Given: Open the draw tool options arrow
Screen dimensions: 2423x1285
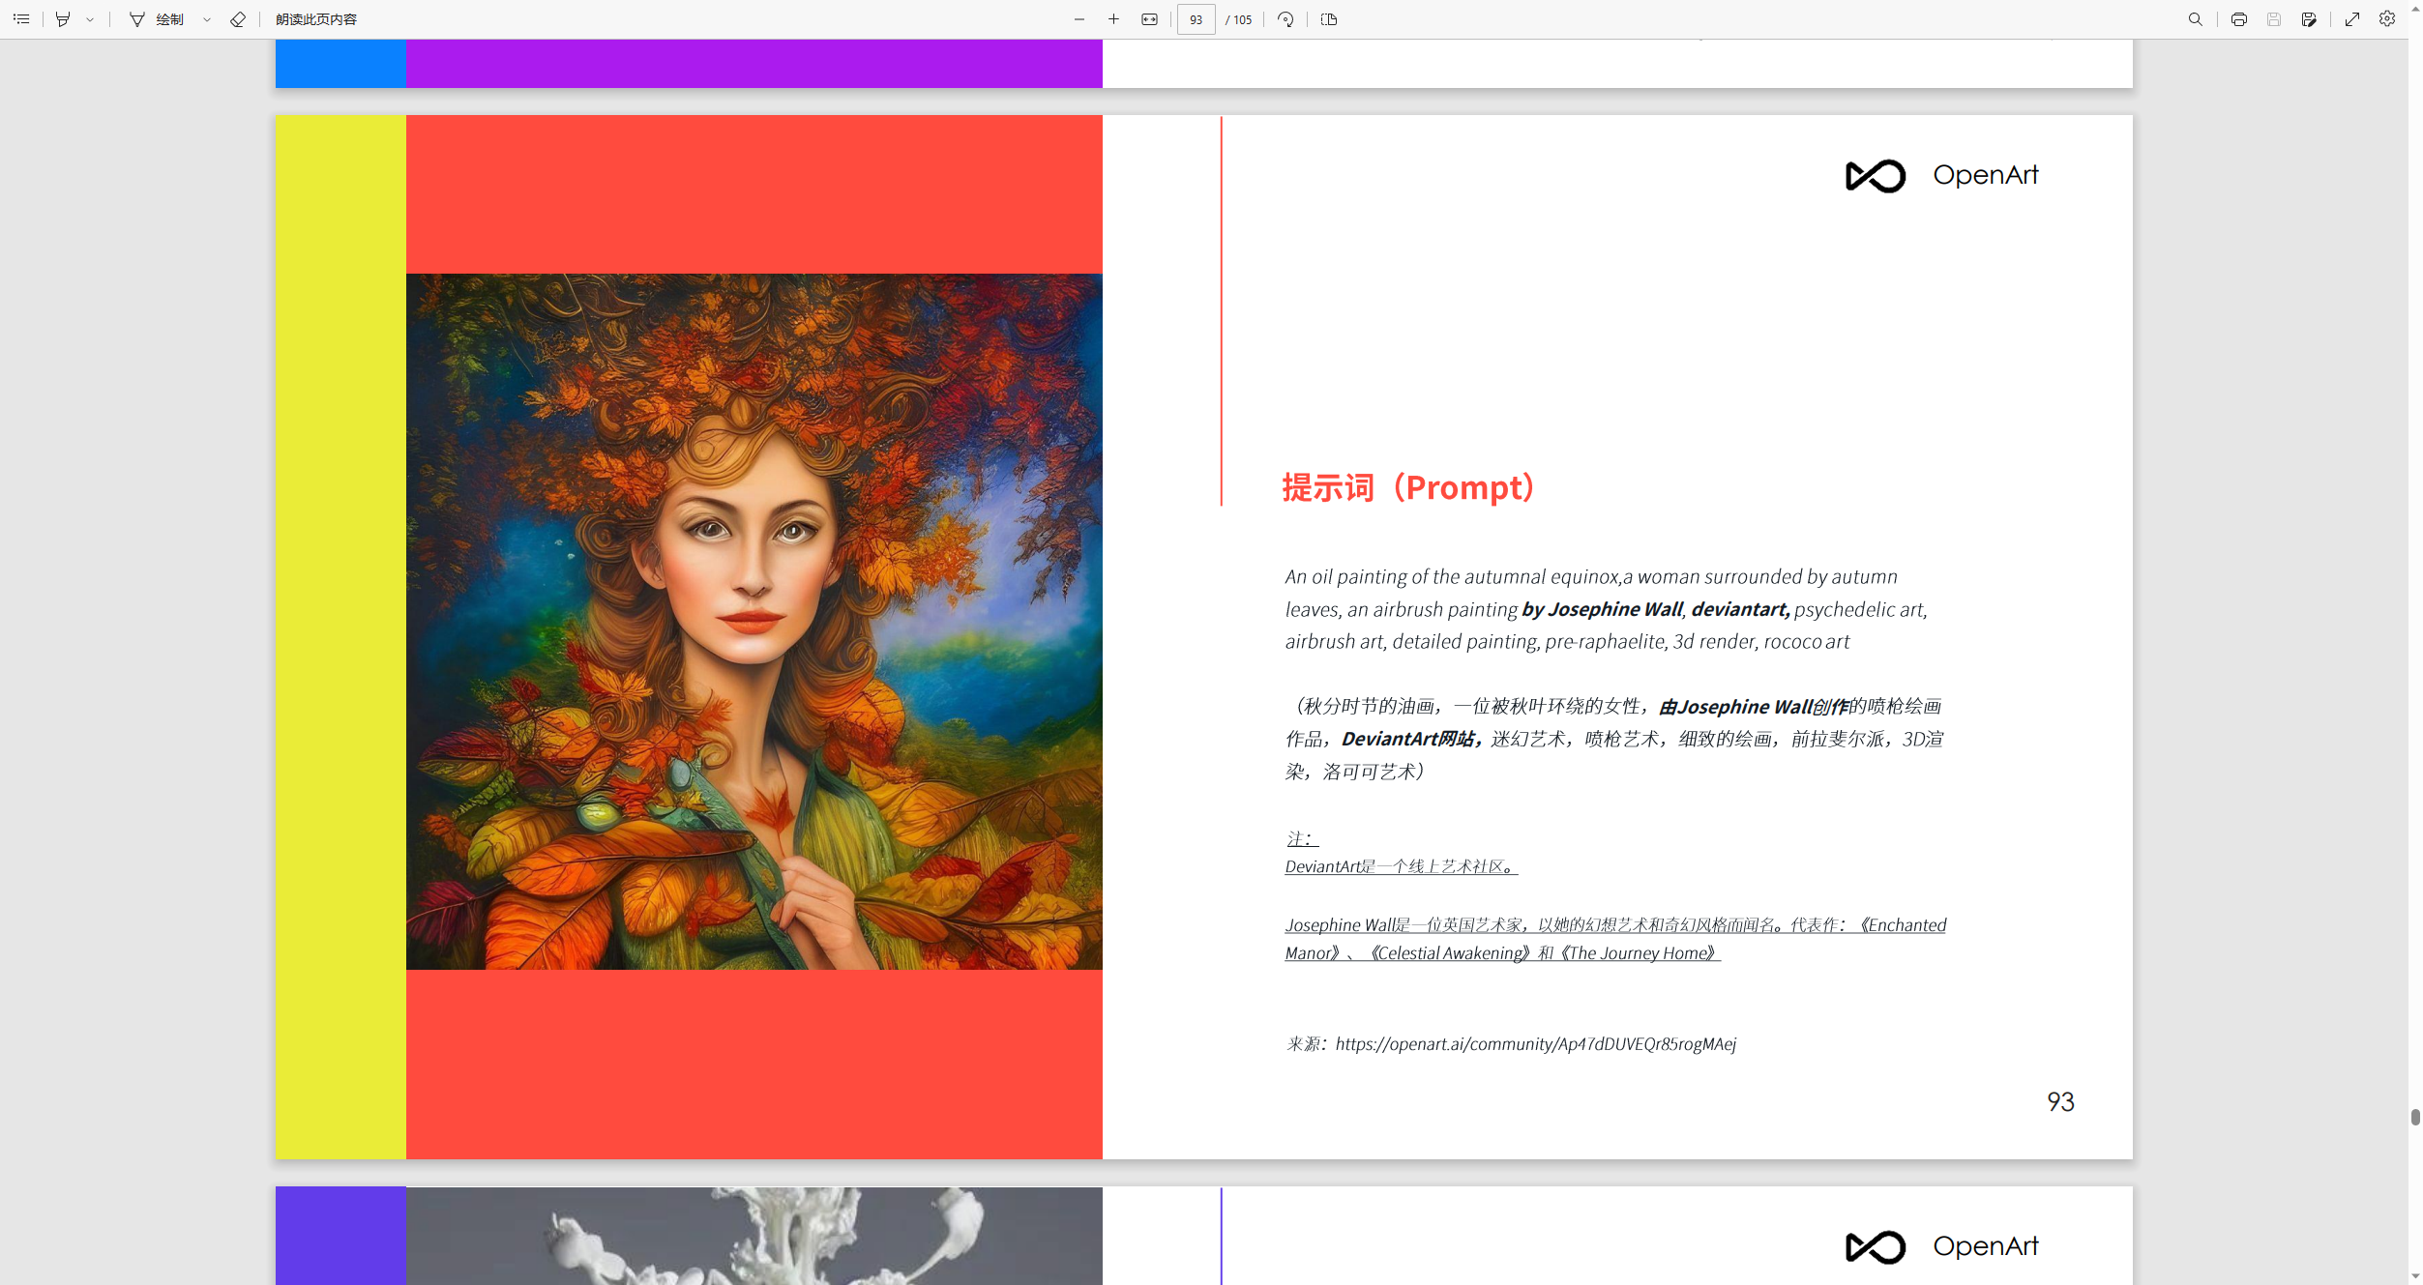Looking at the screenshot, I should click(x=207, y=19).
